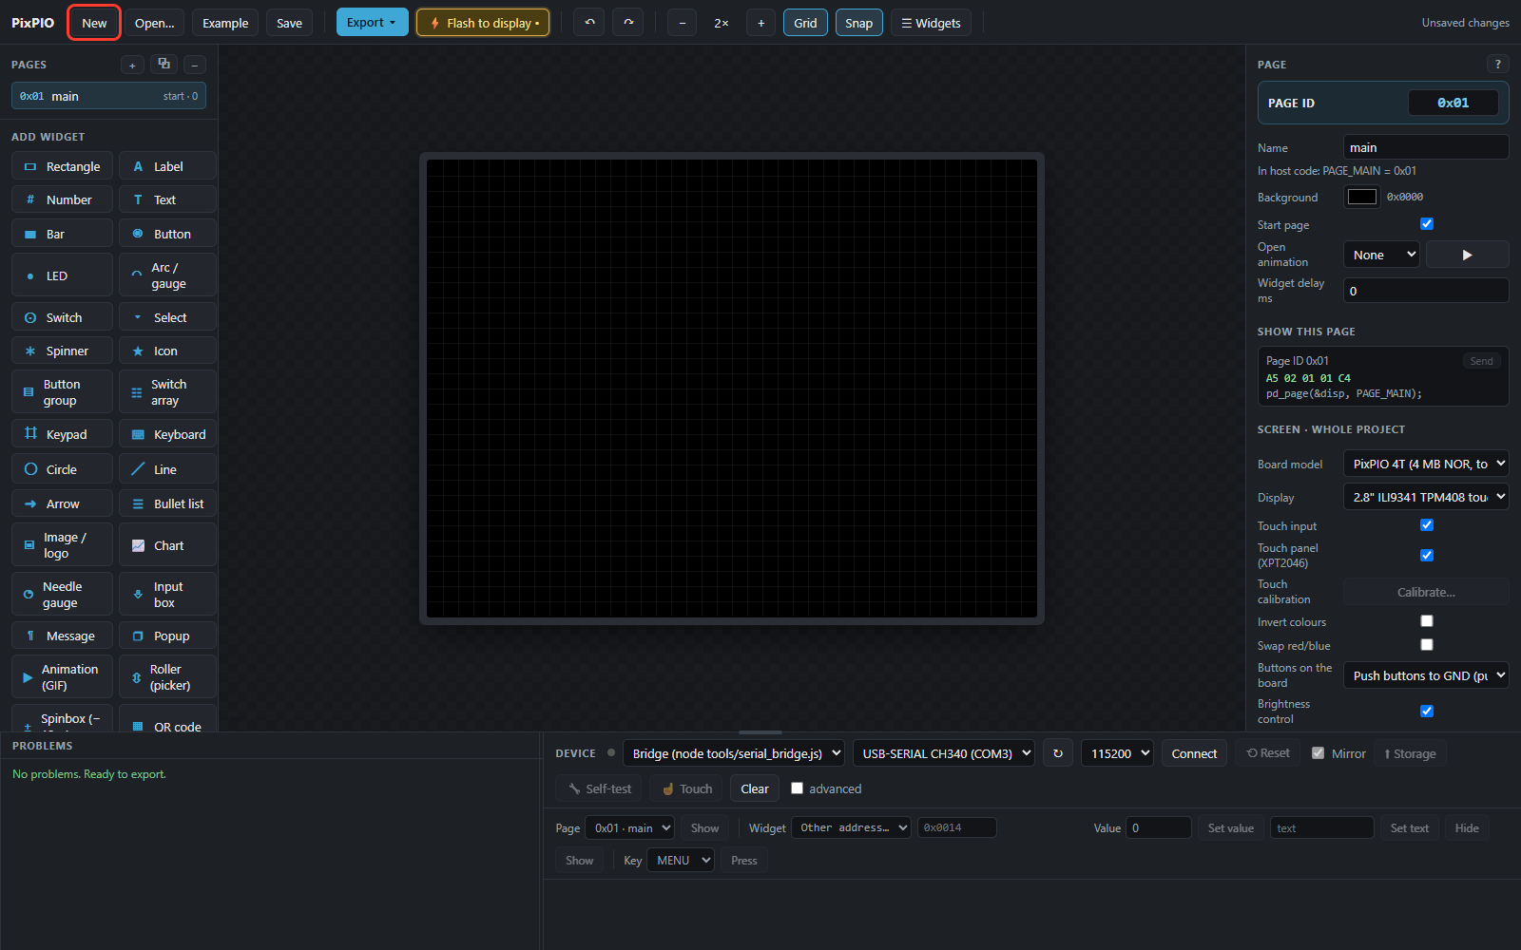The image size is (1521, 950).
Task: Open the Export dropdown
Action: [x=372, y=23]
